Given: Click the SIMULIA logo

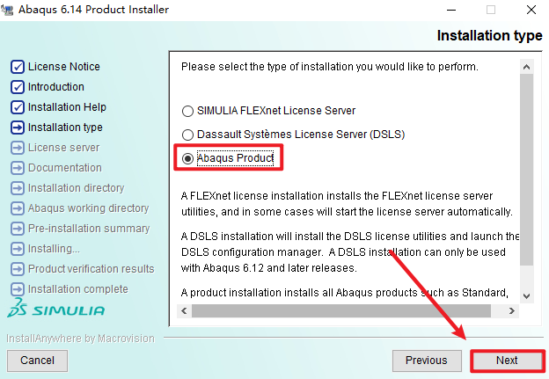Looking at the screenshot, I should [x=56, y=310].
